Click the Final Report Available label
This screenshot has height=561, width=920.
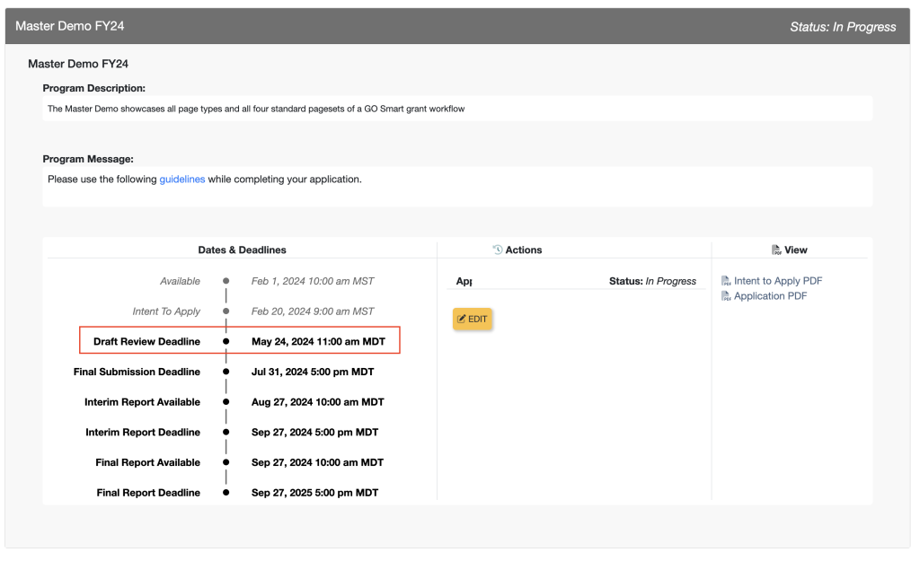click(148, 462)
